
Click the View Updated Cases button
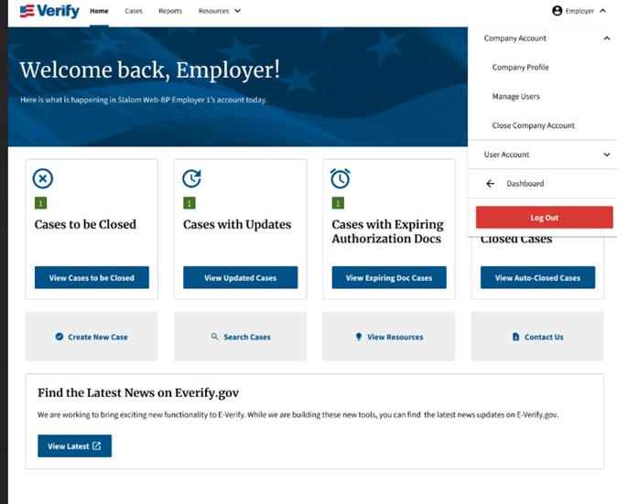tap(241, 278)
